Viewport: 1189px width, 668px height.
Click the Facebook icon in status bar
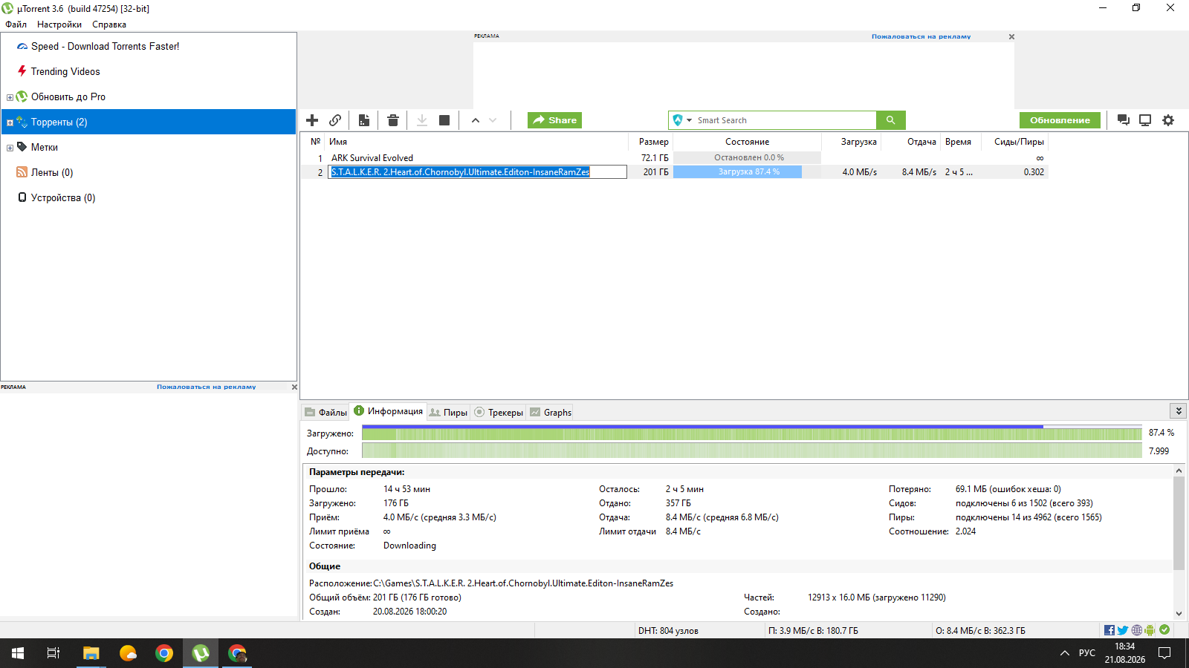[x=1109, y=630]
